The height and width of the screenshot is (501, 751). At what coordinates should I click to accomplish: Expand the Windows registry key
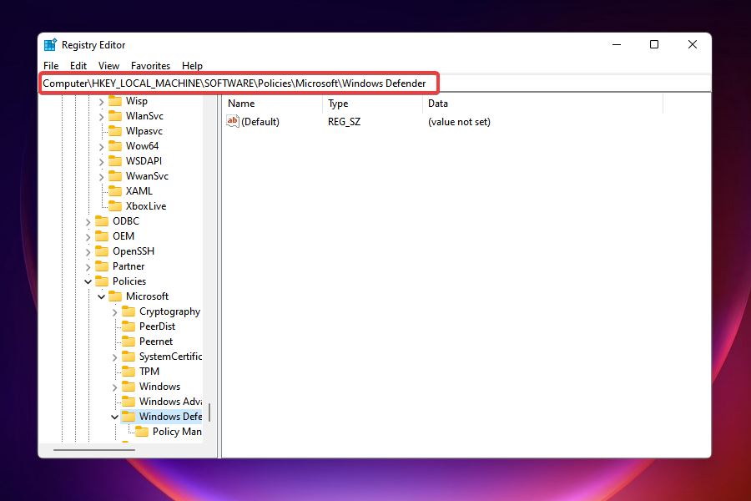[115, 386]
